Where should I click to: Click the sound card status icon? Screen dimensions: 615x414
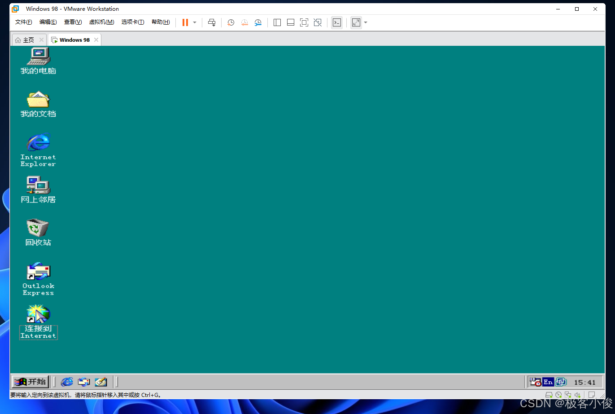coord(577,395)
